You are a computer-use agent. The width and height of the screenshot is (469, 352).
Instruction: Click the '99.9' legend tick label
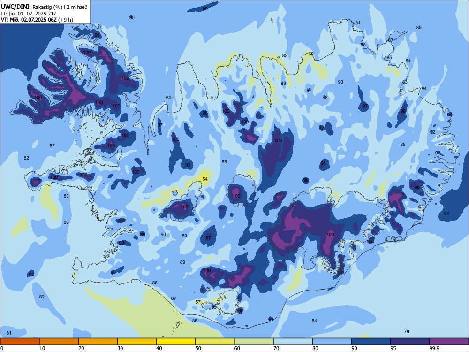pos(434,348)
